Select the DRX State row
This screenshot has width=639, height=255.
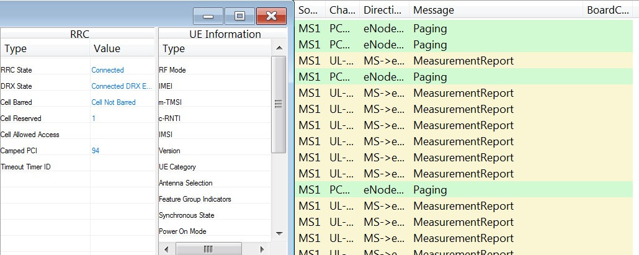78,86
